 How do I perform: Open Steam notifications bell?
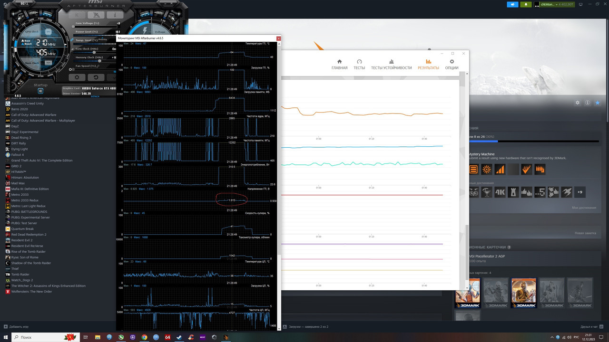526,4
